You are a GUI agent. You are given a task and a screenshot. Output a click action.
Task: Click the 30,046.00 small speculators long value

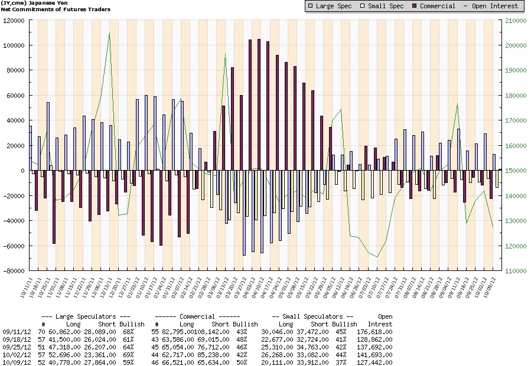point(277,332)
